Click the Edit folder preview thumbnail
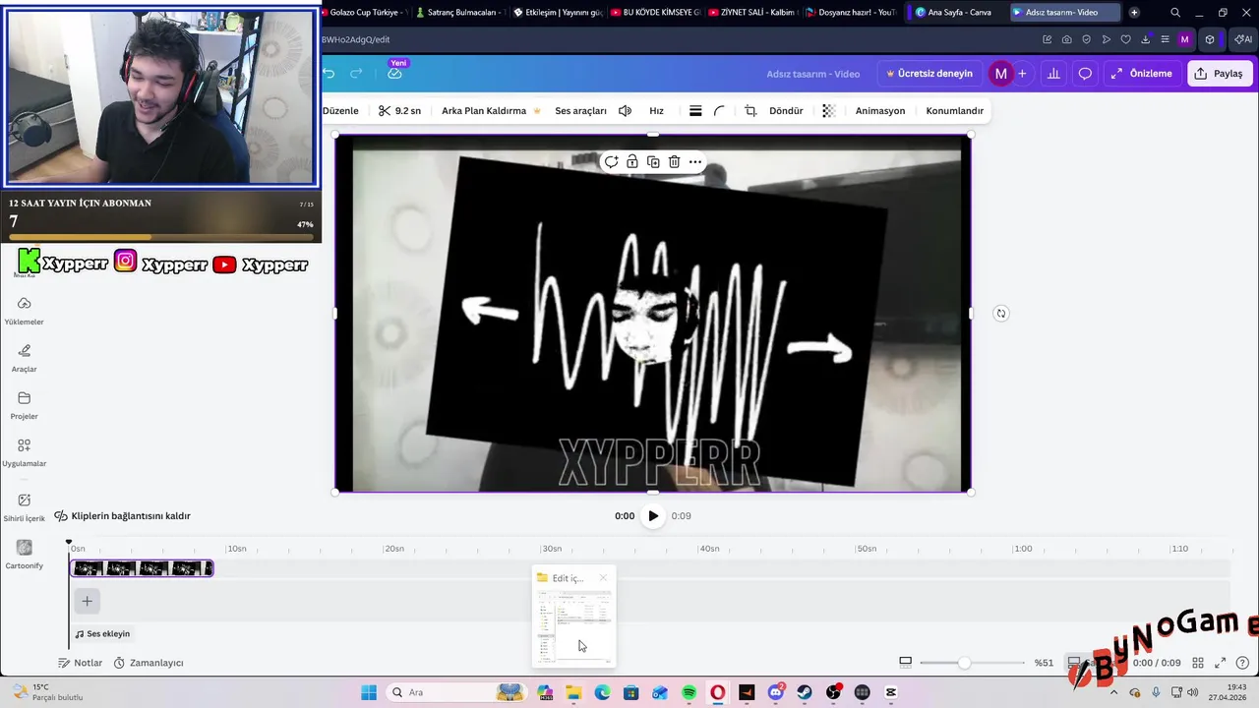The height and width of the screenshot is (708, 1259). [573, 617]
